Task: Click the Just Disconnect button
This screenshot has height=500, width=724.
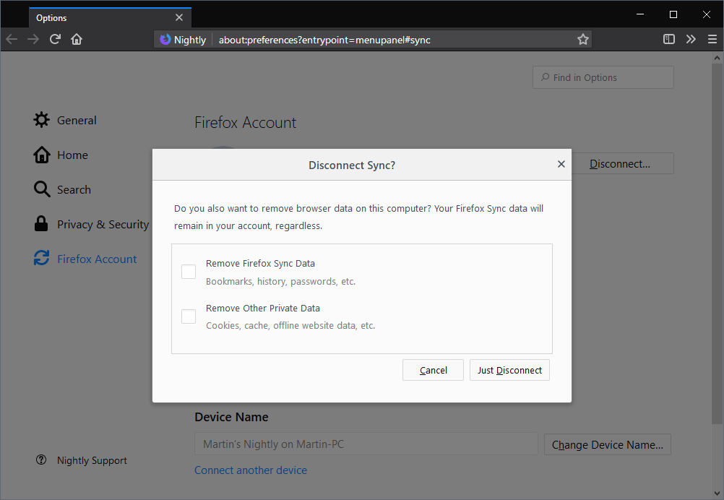Action: pos(509,370)
